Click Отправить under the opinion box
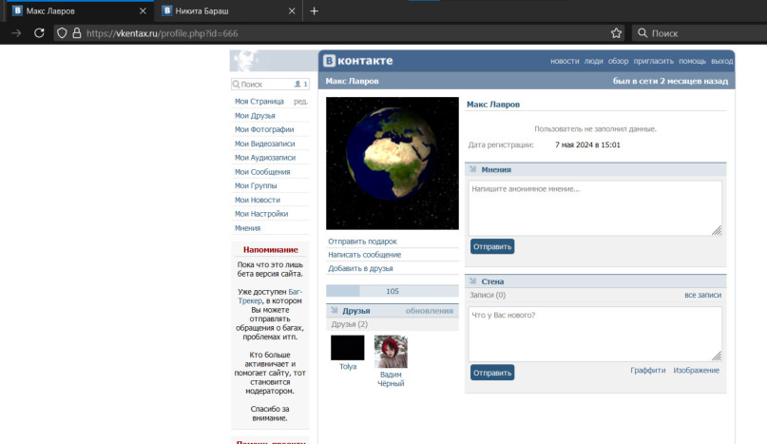Image resolution: width=767 pixels, height=444 pixels. (x=492, y=246)
